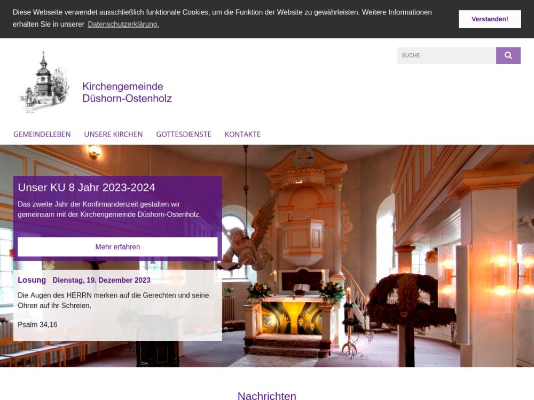
Task: Dismiss cookie banner with Verstanden! button
Action: tap(489, 19)
